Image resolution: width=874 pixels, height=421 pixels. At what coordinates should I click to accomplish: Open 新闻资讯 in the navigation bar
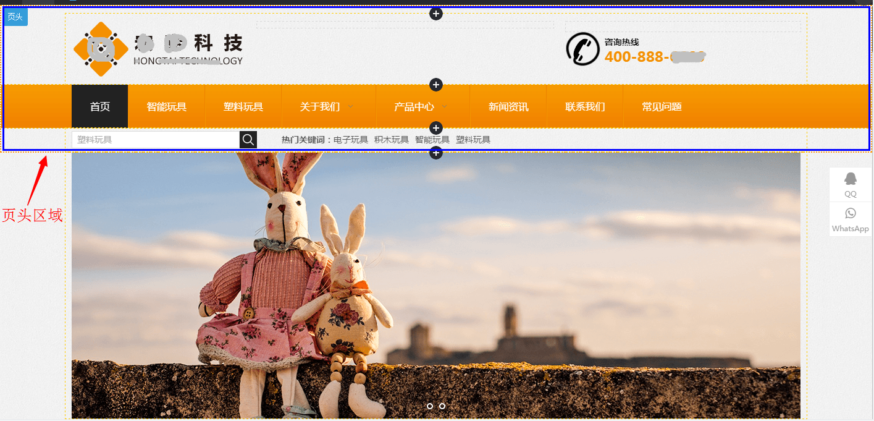click(508, 107)
